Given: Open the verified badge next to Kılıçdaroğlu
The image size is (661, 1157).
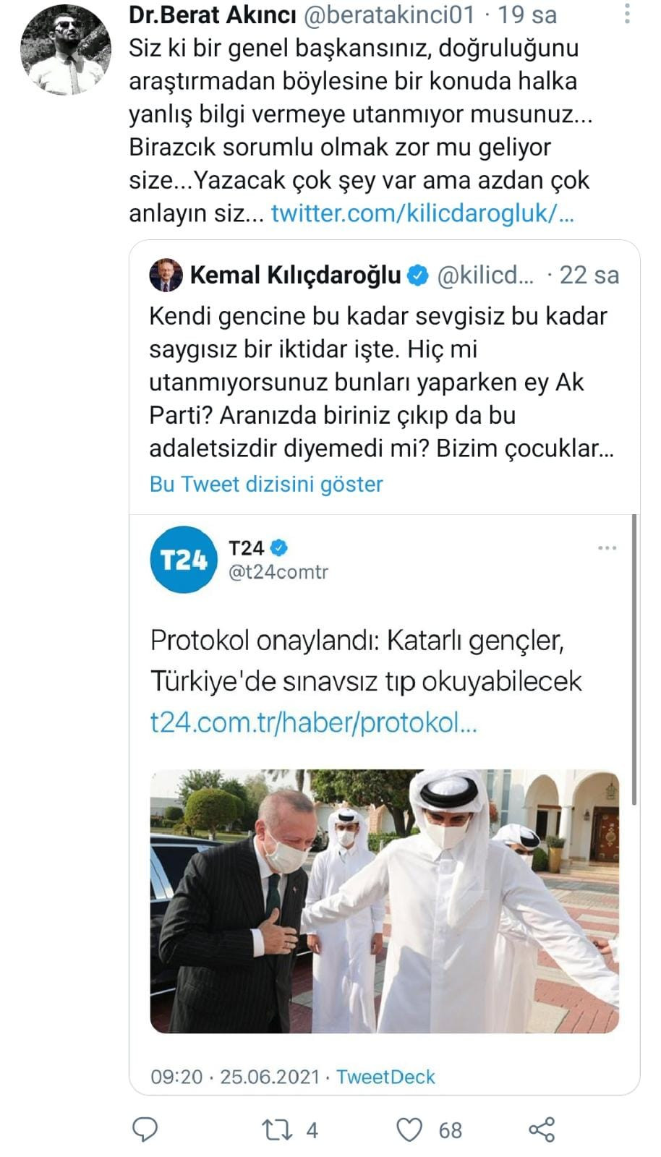Looking at the screenshot, I should coord(418,275).
